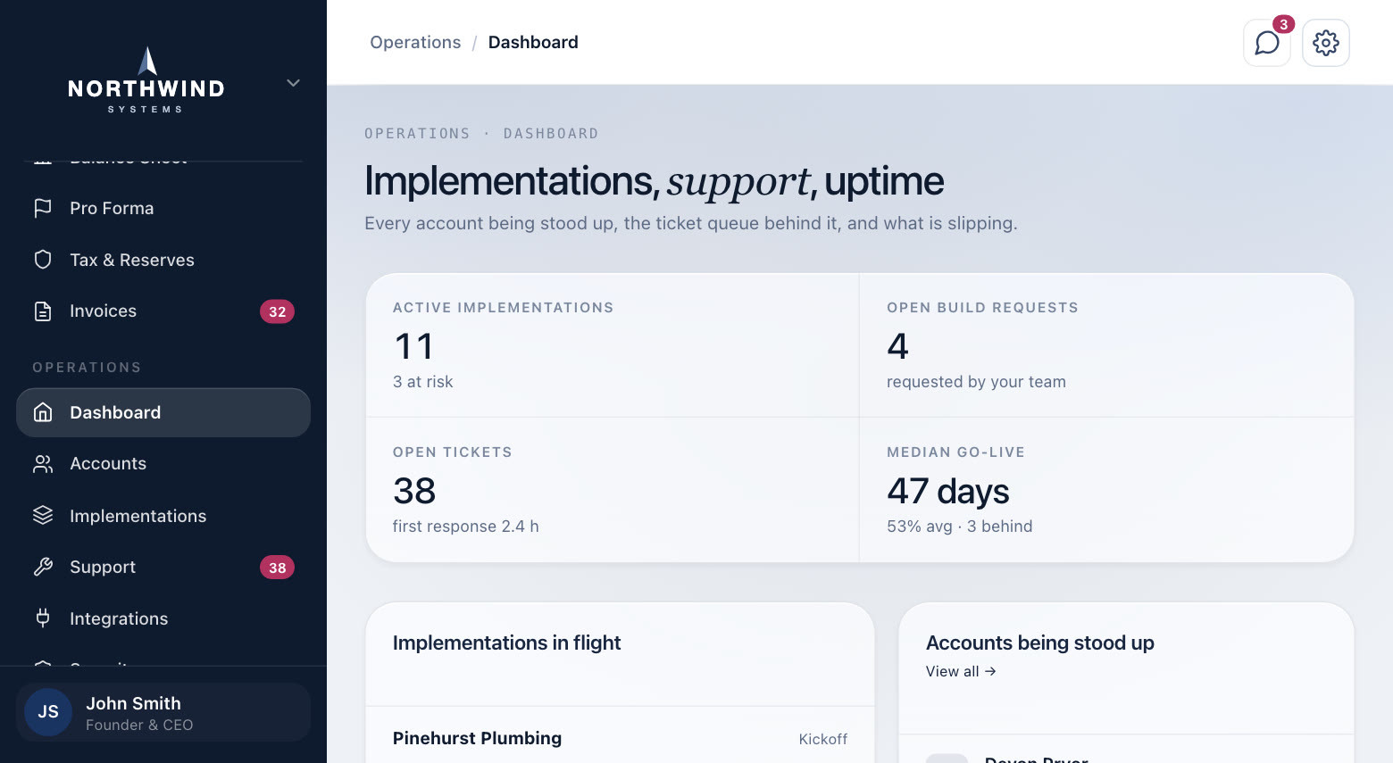
Task: Click the Implementations in flight heading
Action: tap(506, 643)
